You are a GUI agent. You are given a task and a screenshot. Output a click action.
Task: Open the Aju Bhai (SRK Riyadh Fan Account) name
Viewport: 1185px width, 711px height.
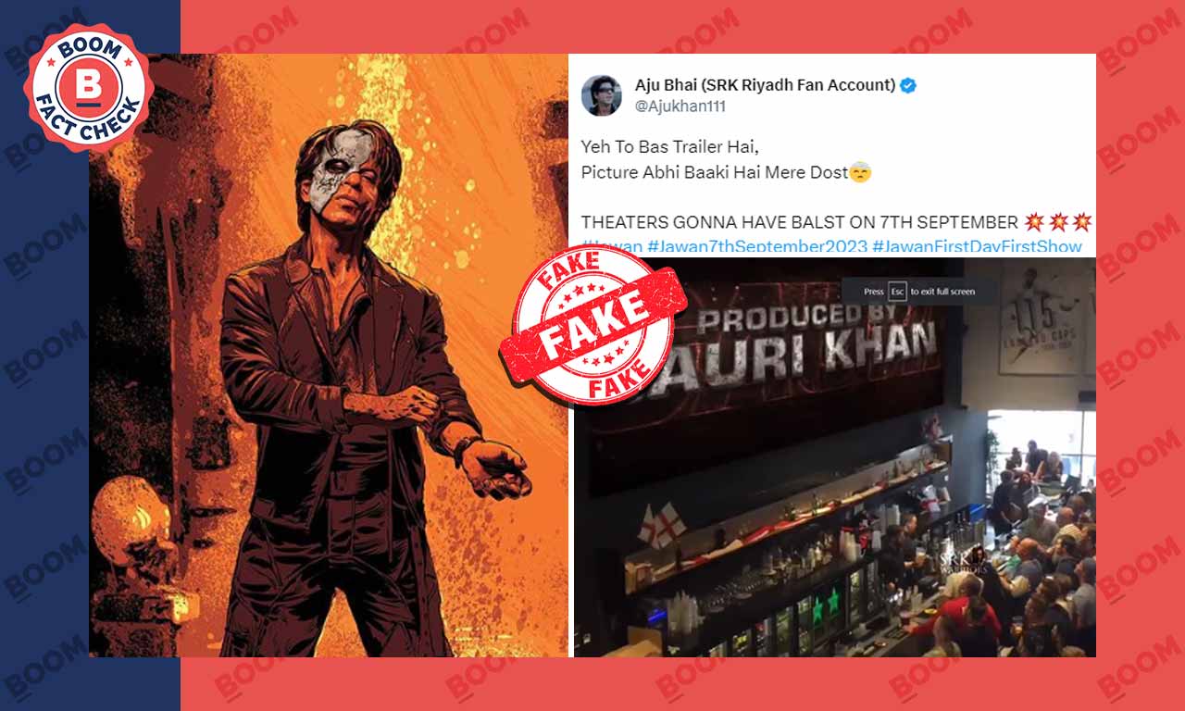tap(765, 85)
